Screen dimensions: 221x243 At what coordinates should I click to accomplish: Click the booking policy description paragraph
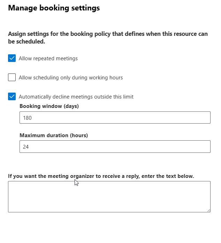click(108, 38)
